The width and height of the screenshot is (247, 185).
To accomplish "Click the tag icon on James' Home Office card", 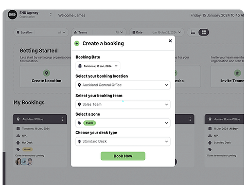I will 210,150.
